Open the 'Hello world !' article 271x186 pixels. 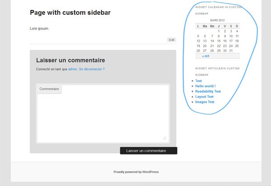206,86
